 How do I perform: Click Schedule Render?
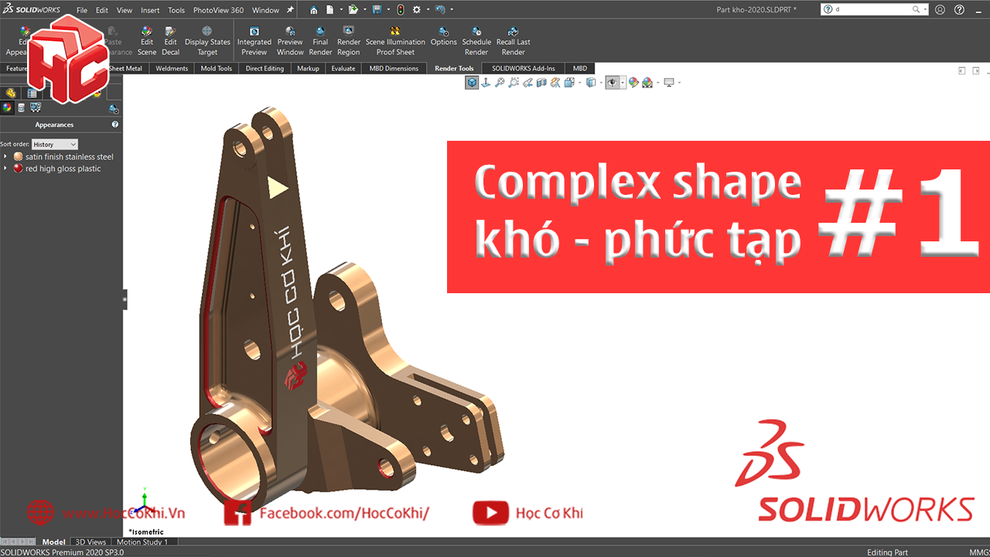tap(476, 41)
